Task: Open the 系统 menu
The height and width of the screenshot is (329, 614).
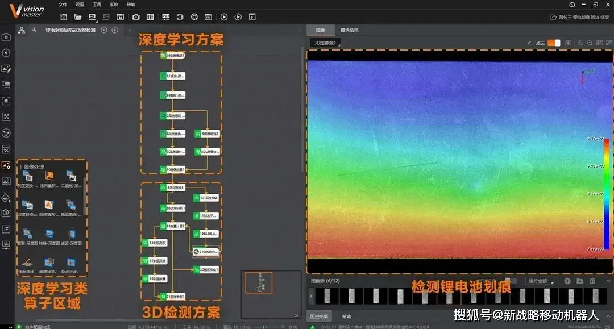Action: click(114, 5)
